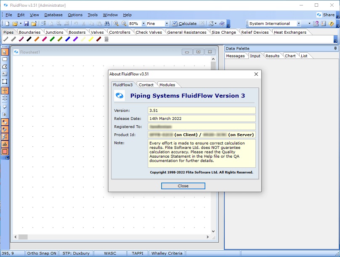Activate the pointer selection tool

[5, 52]
